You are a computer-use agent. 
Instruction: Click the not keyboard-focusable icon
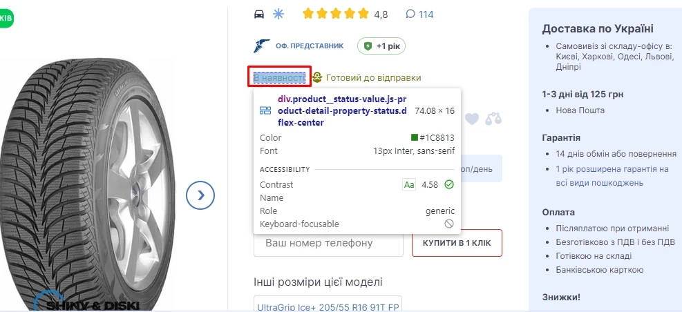click(x=449, y=224)
